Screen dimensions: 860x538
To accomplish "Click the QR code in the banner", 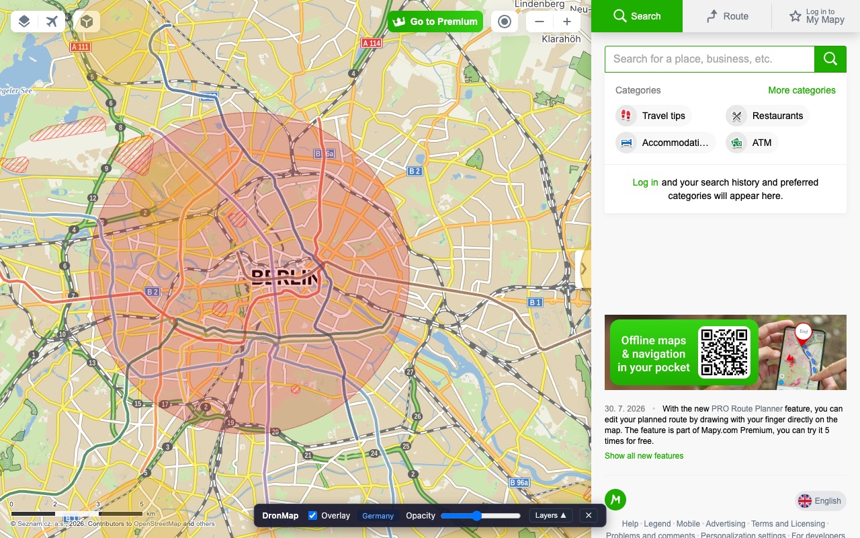I will [724, 352].
